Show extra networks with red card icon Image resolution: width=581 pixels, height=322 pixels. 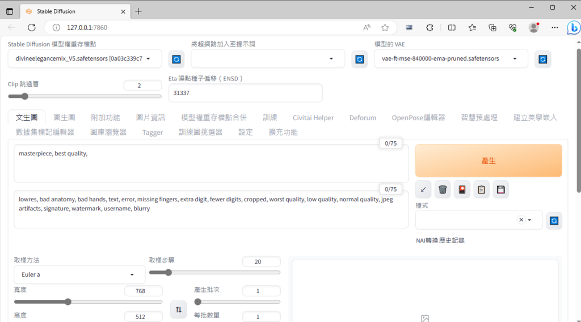point(462,190)
